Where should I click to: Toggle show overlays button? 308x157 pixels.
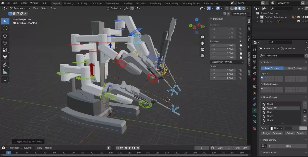click(218, 8)
